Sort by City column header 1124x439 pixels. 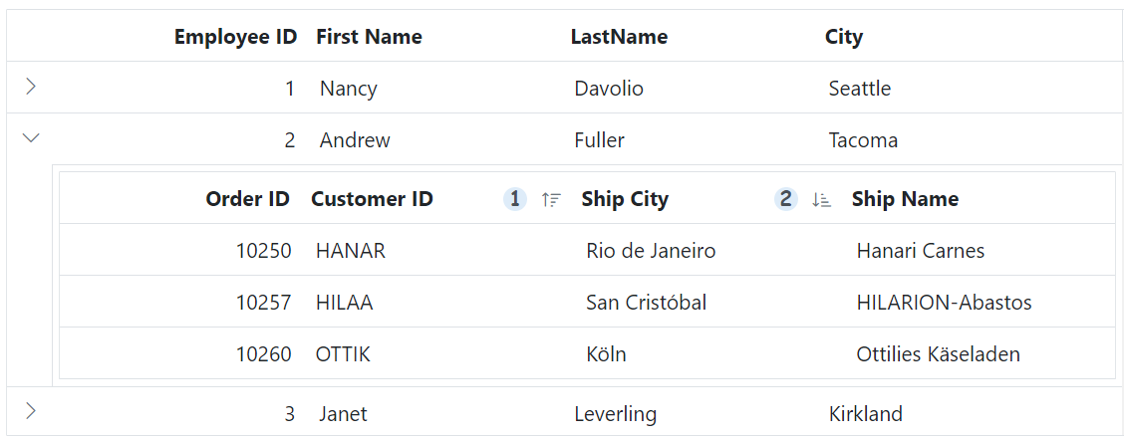[843, 37]
